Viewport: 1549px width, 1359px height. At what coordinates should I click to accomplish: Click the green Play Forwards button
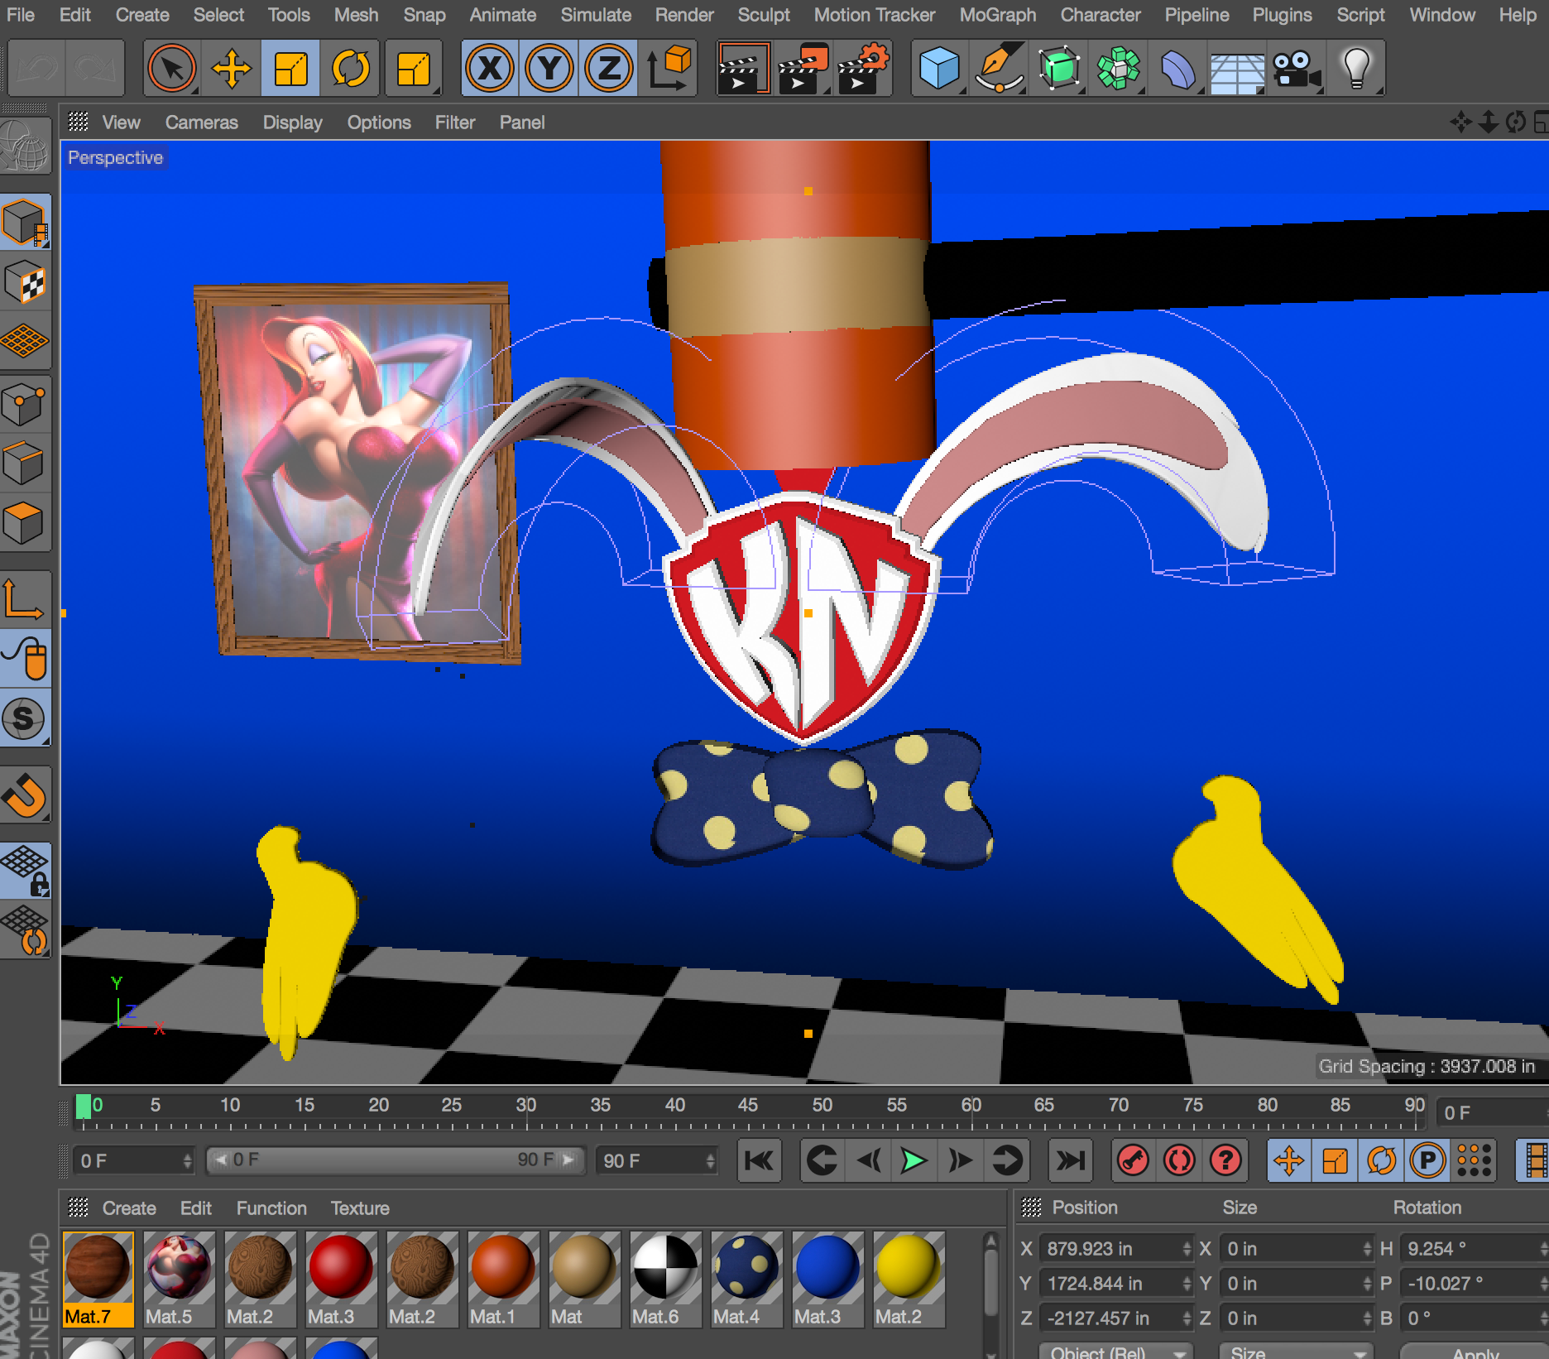(x=914, y=1160)
